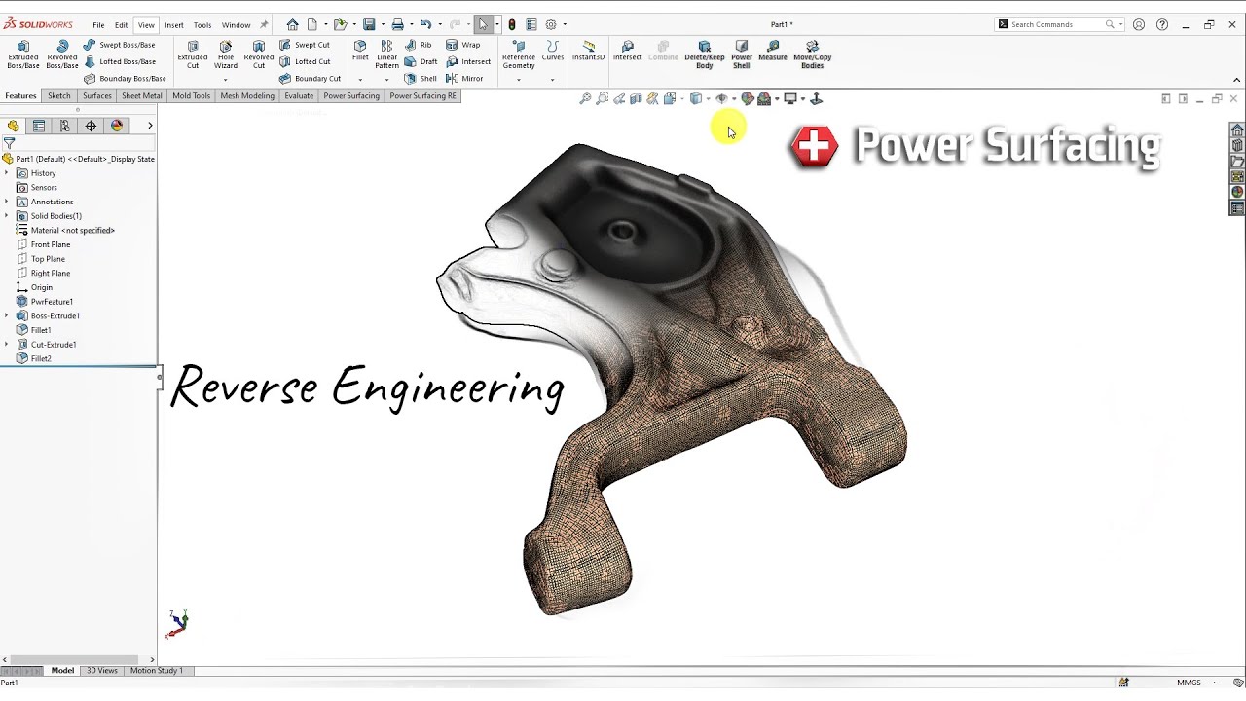Click the Lofted Cut command
Screen dimensions: 1246x701
[305, 61]
